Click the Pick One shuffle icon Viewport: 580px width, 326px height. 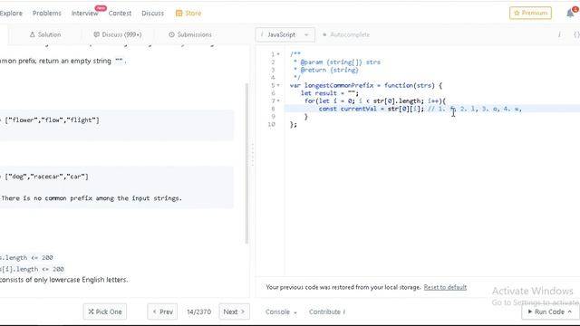[x=91, y=312]
